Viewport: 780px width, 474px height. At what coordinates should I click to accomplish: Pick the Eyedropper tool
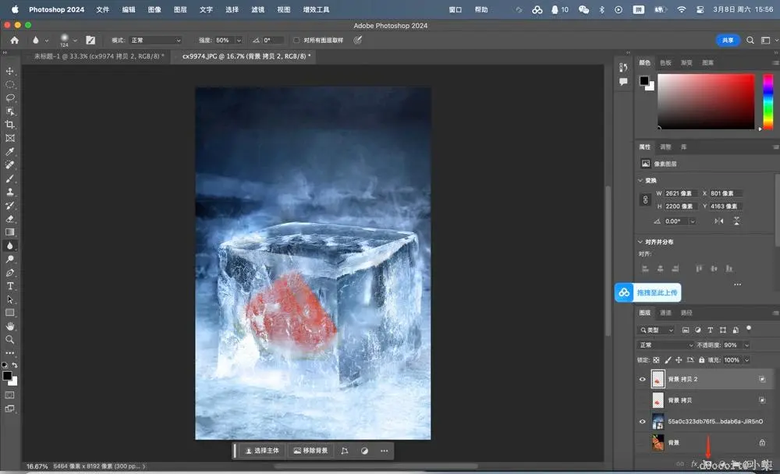pyautogui.click(x=10, y=151)
